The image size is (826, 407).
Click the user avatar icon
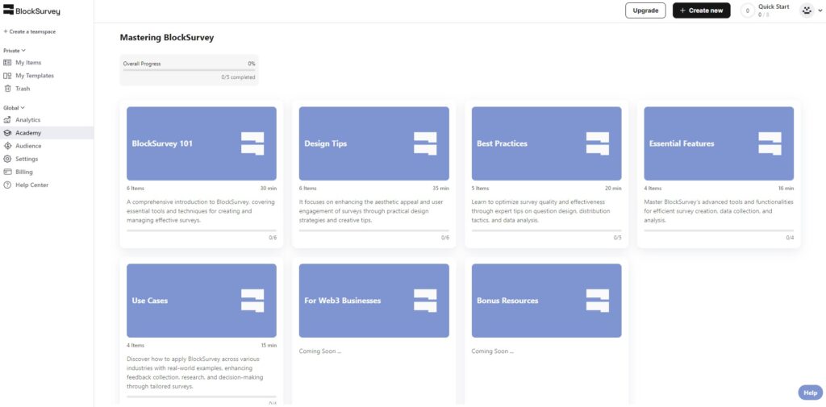(807, 10)
